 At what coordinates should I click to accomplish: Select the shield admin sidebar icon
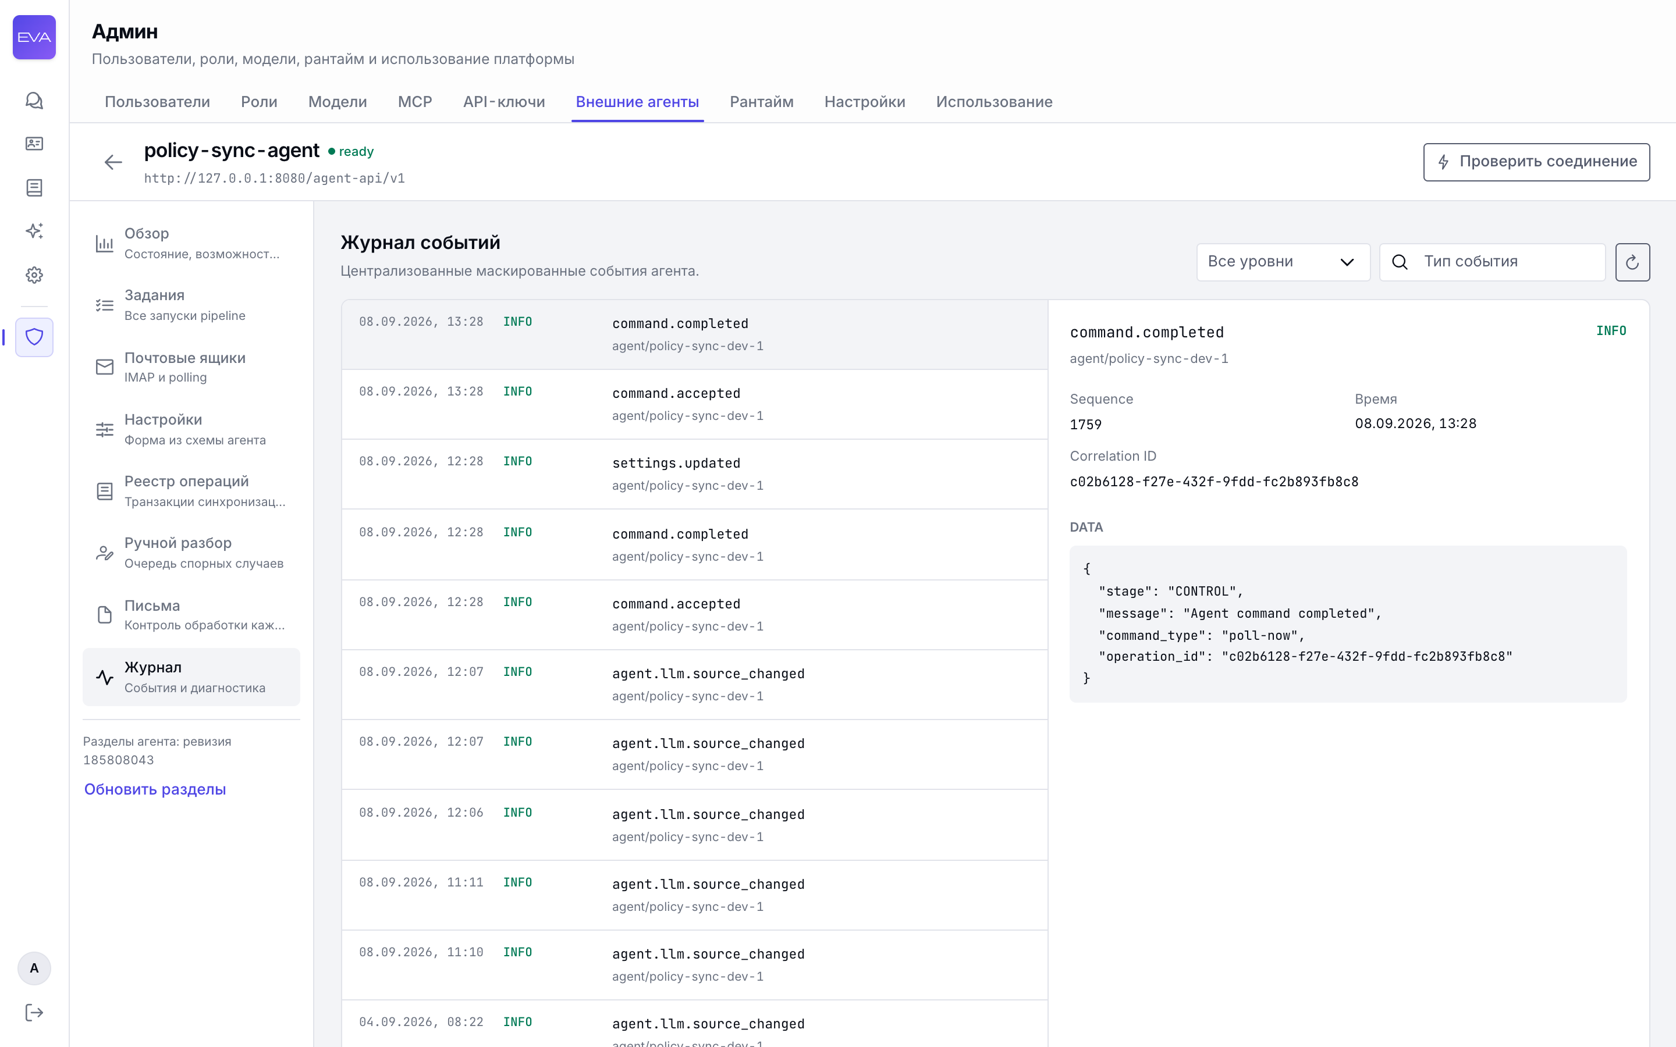click(x=34, y=337)
